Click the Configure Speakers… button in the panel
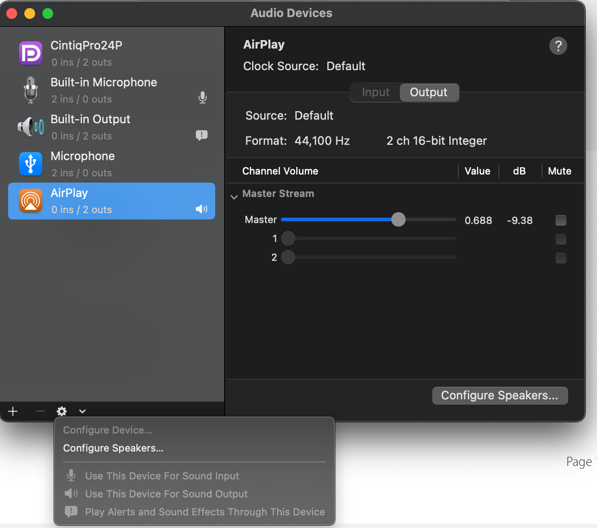Screen dimensions: 597x528 tap(500, 395)
